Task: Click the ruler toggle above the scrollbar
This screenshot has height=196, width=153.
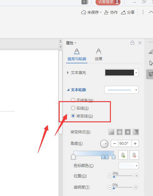Action: (x=61, y=41)
